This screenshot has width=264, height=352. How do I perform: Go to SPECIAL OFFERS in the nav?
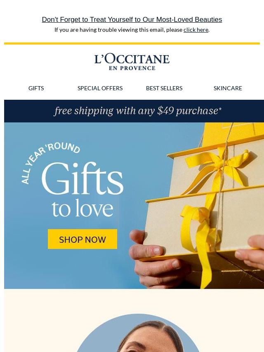100,88
